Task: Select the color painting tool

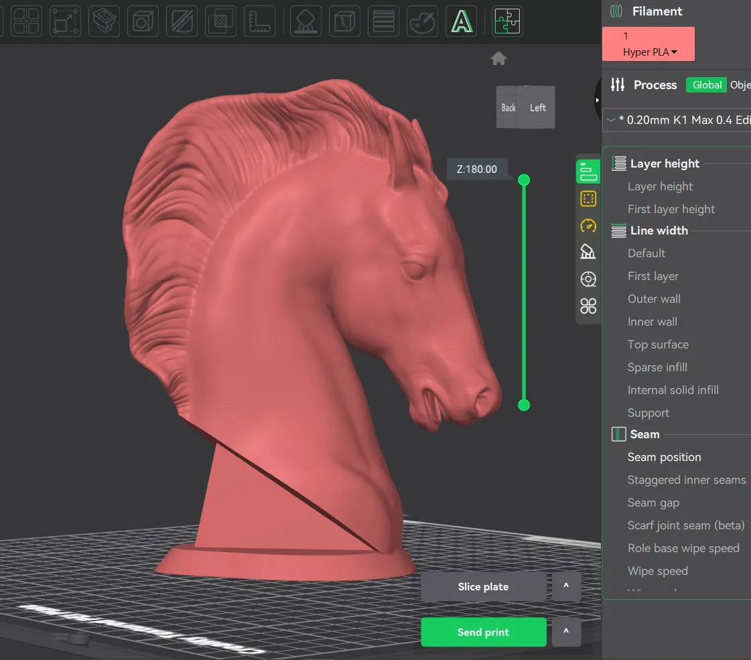Action: pos(422,21)
